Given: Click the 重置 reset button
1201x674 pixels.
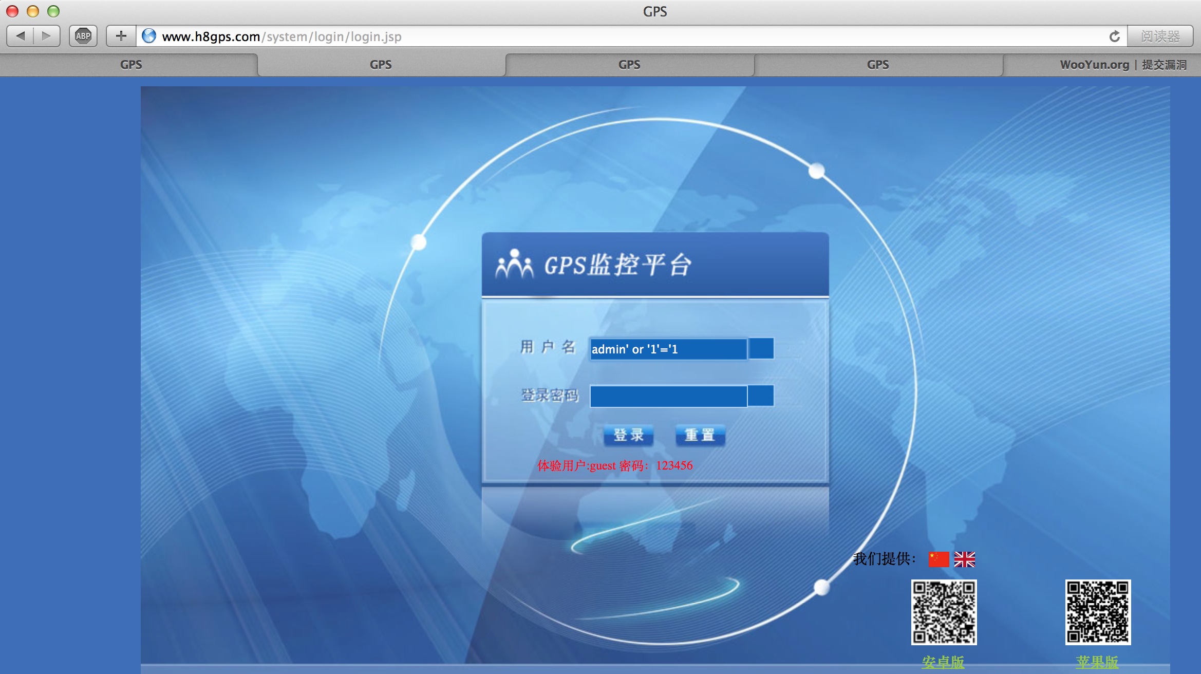Looking at the screenshot, I should coord(700,435).
